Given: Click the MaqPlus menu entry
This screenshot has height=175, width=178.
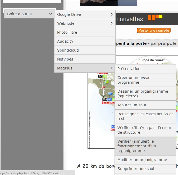Looking at the screenshot, I should [85, 68].
